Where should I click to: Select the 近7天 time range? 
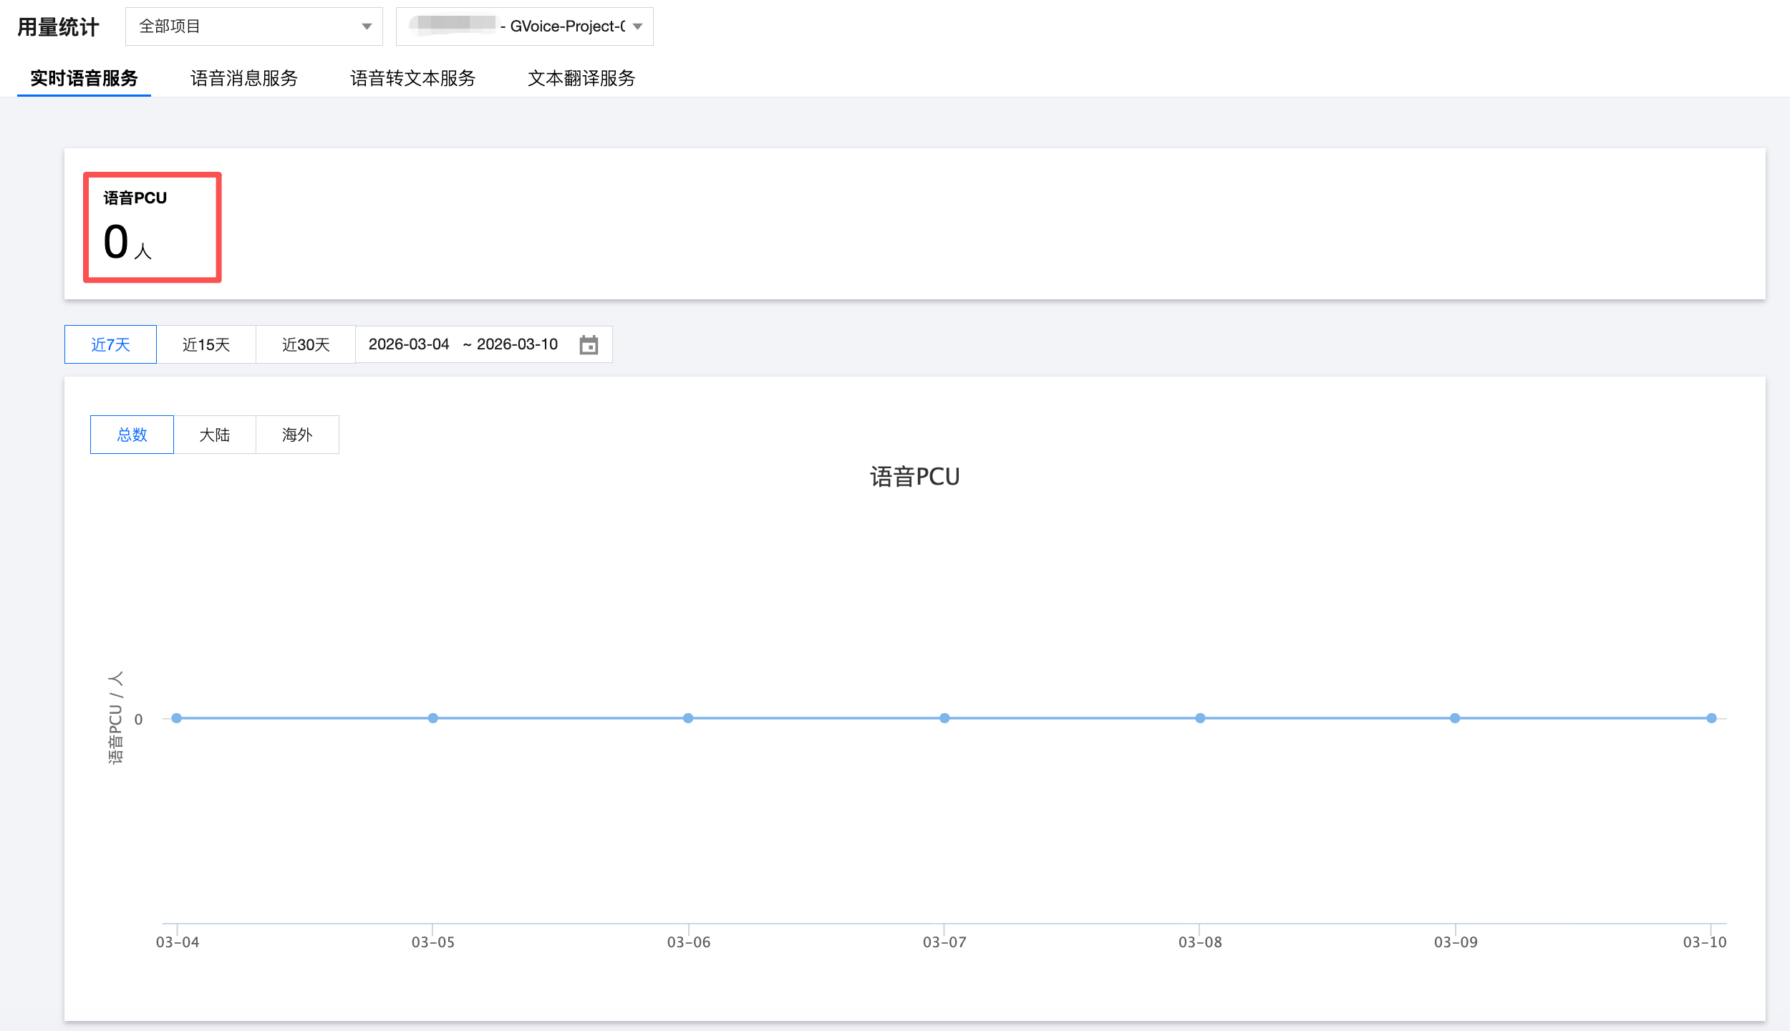110,344
